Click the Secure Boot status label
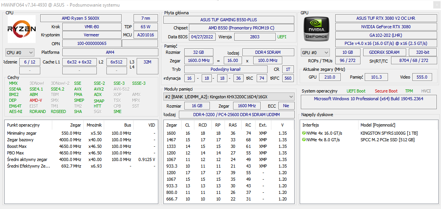The image size is (441, 209). [386, 91]
